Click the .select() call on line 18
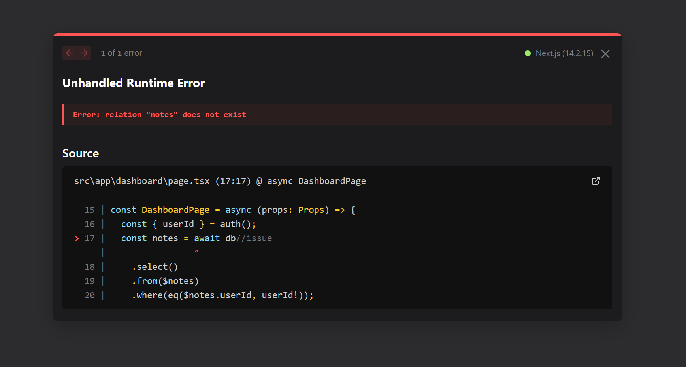 (x=155, y=267)
